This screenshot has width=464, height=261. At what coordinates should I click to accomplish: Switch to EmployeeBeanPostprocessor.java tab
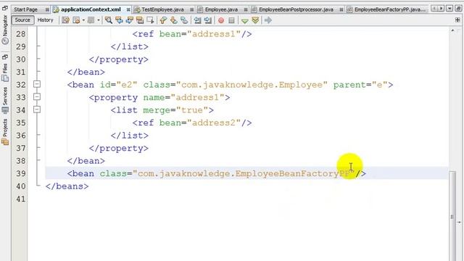(x=296, y=9)
